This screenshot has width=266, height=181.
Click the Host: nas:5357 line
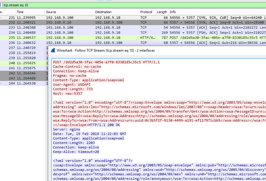68,93
